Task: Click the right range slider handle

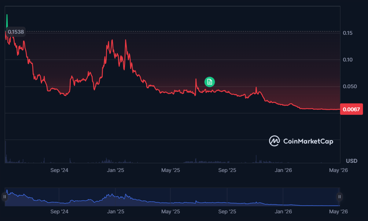Action: pyautogui.click(x=339, y=196)
